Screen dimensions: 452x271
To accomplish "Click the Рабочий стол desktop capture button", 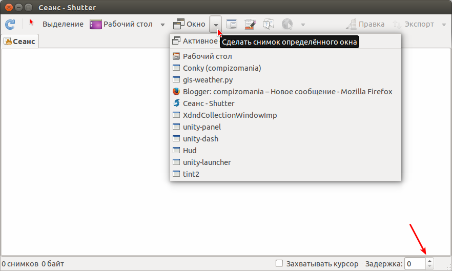I will coord(121,24).
